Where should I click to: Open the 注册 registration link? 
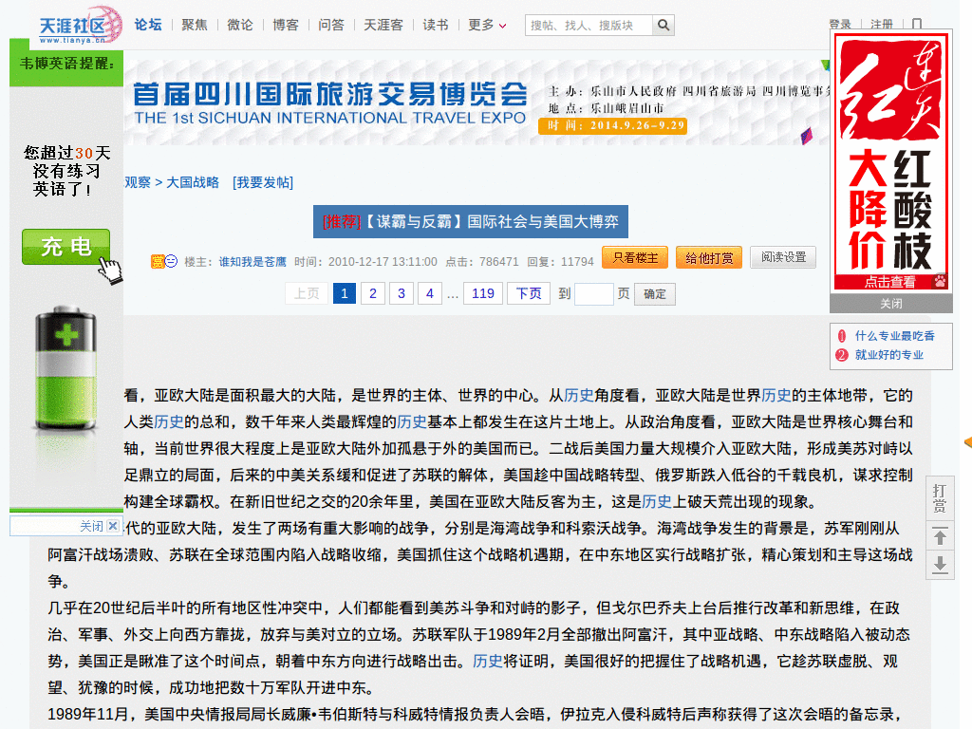coord(884,24)
